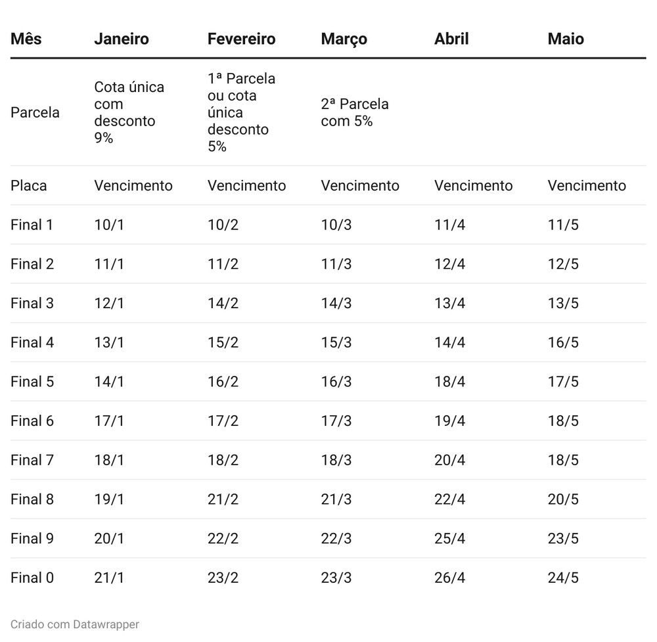Click the Mês header cell

coord(26,39)
